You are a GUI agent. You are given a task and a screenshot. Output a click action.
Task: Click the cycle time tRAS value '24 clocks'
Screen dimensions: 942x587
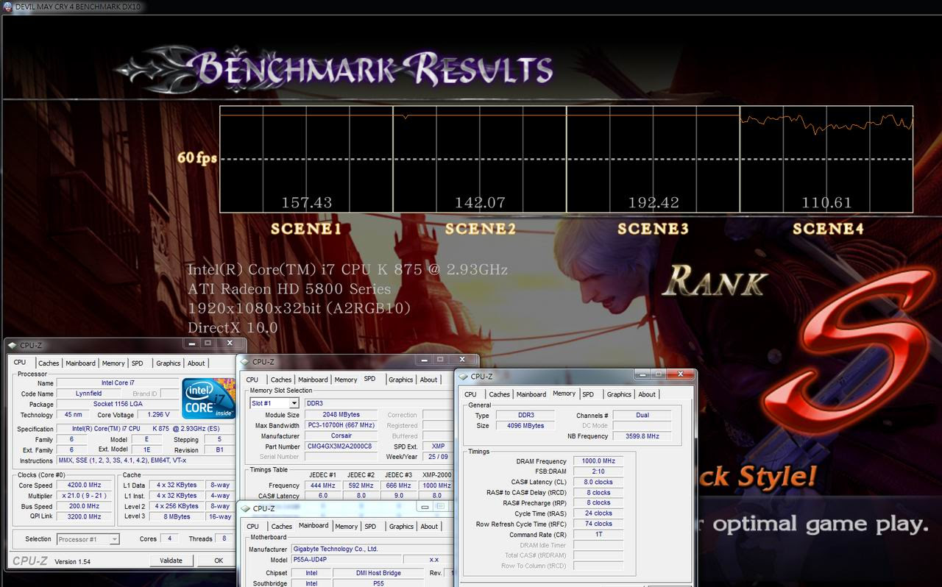pos(598,513)
